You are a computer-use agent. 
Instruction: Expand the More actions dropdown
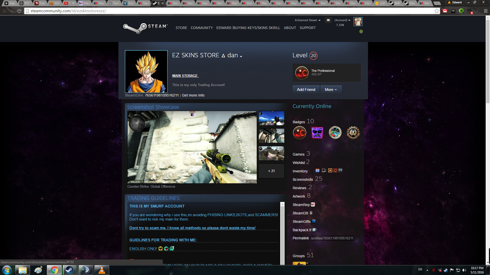click(331, 90)
